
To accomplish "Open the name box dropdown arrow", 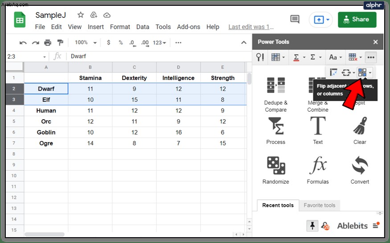I will (x=45, y=57).
